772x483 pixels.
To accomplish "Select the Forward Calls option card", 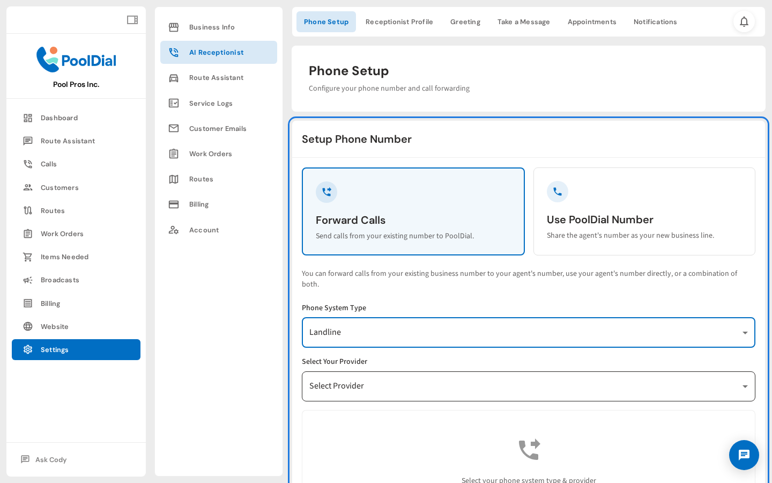I will pos(413,211).
